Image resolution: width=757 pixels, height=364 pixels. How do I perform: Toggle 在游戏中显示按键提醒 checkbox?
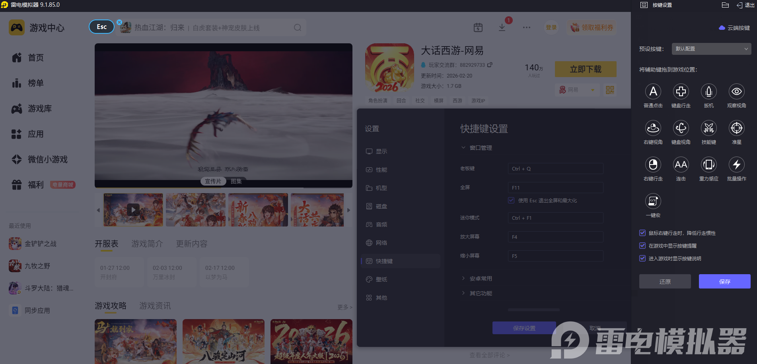[x=642, y=246]
